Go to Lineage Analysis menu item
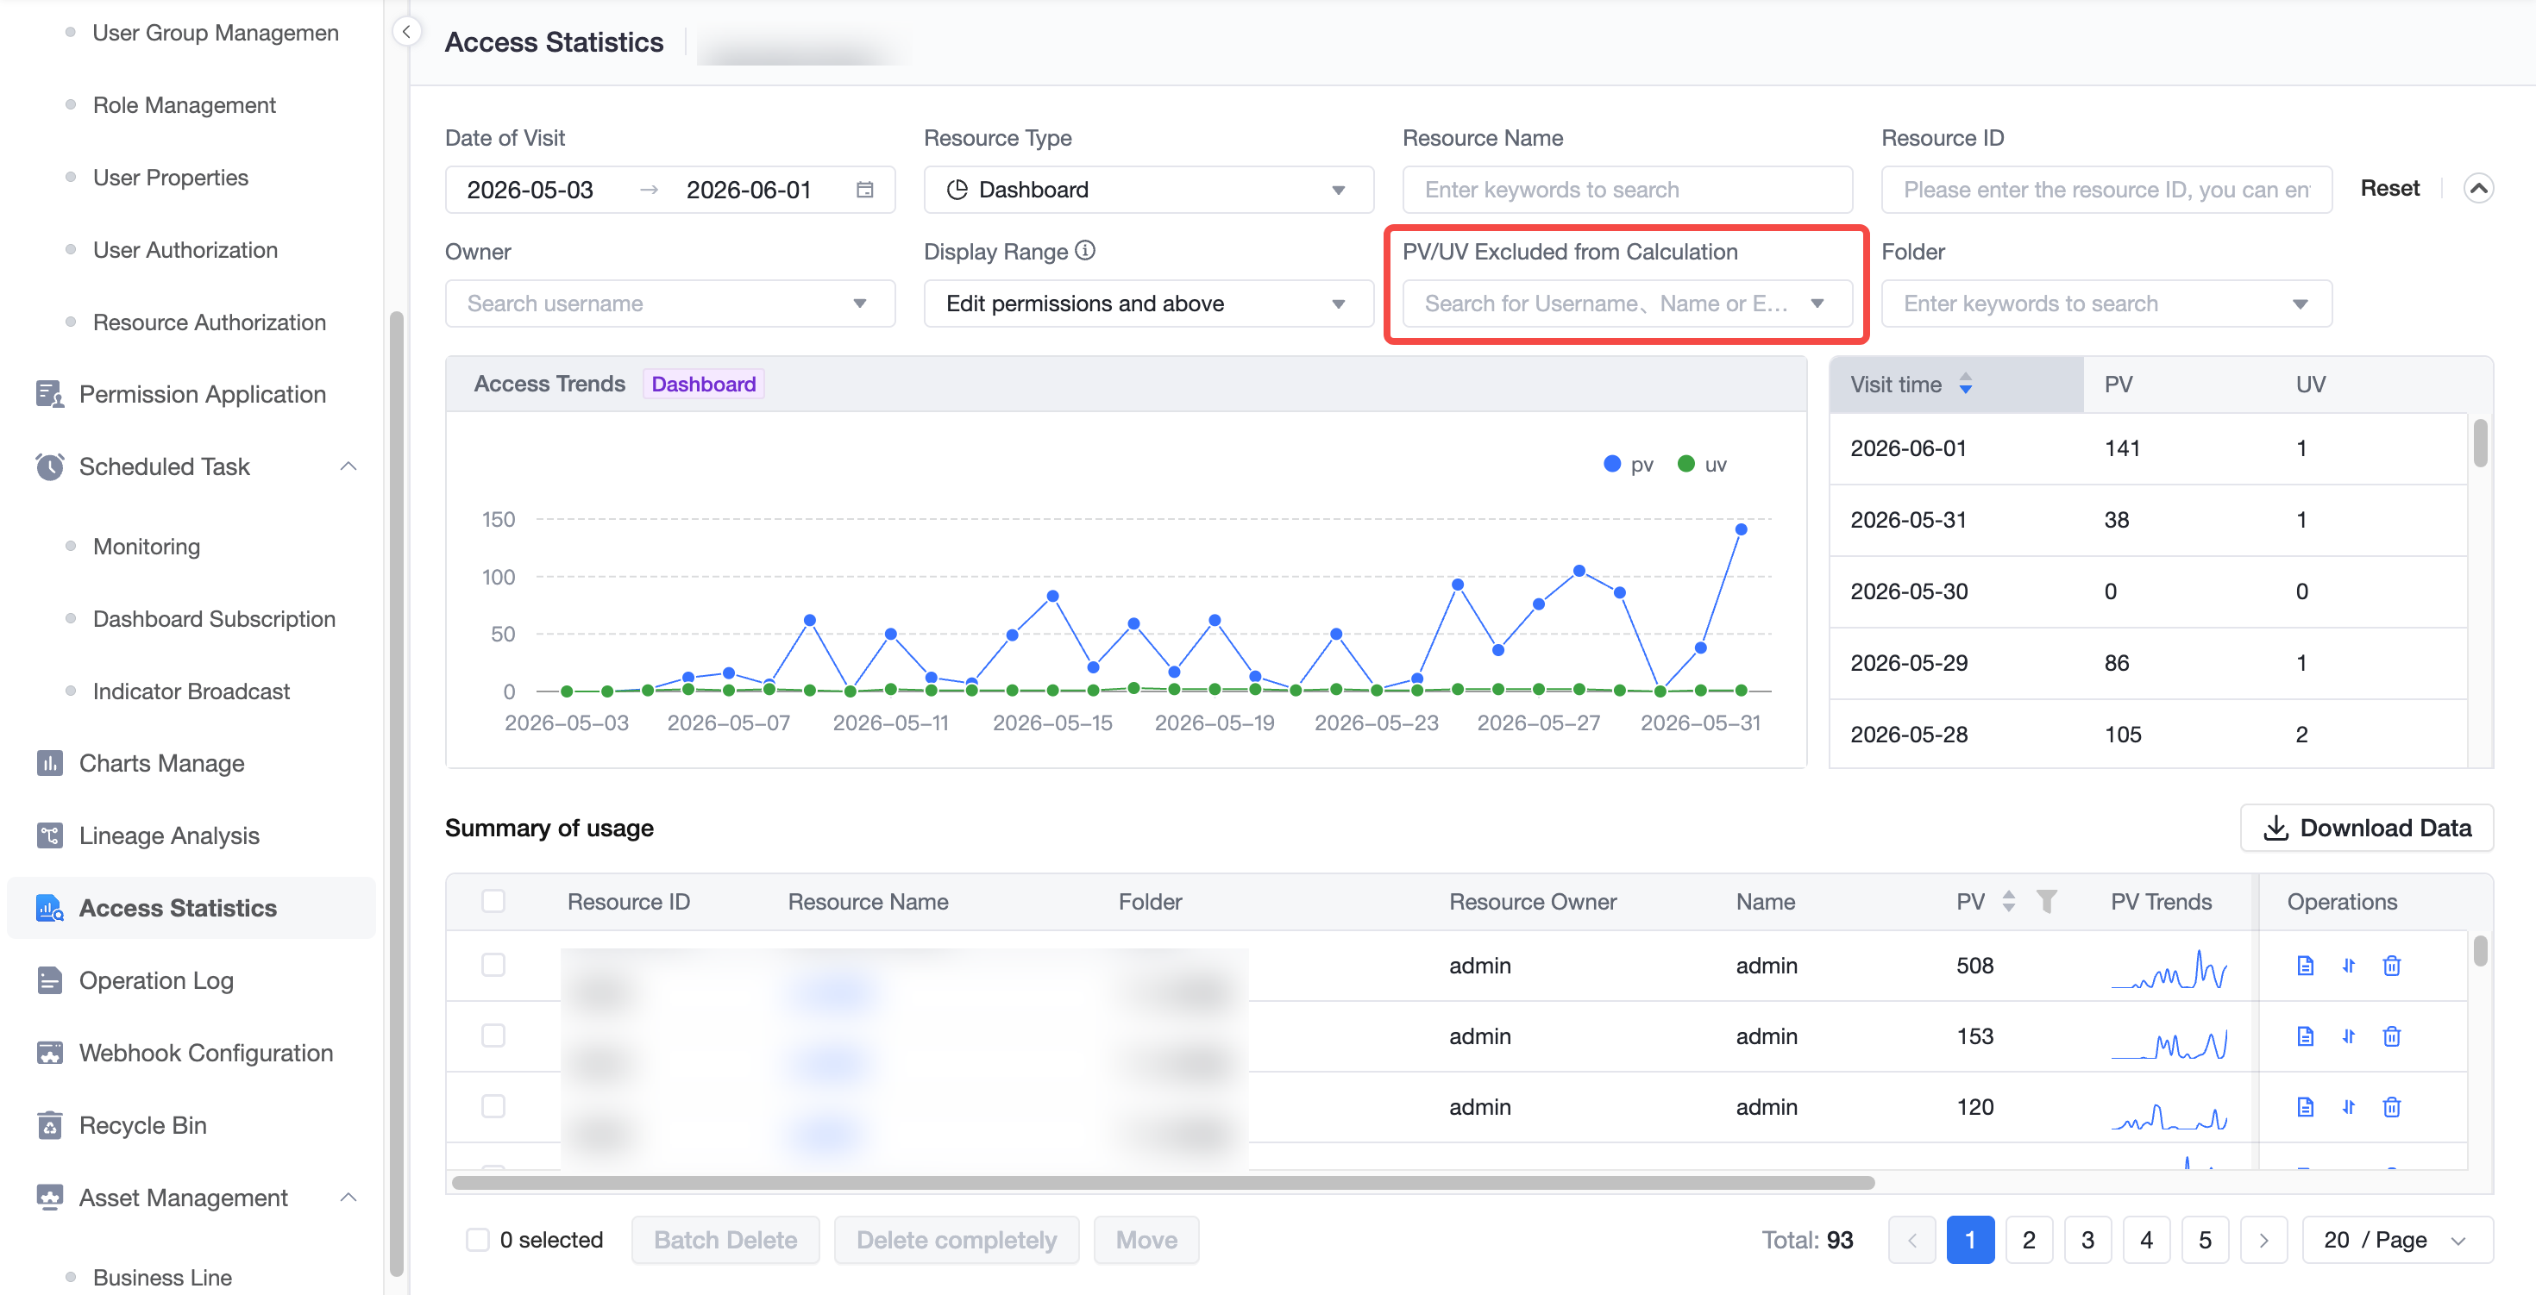The image size is (2536, 1295). click(x=168, y=835)
